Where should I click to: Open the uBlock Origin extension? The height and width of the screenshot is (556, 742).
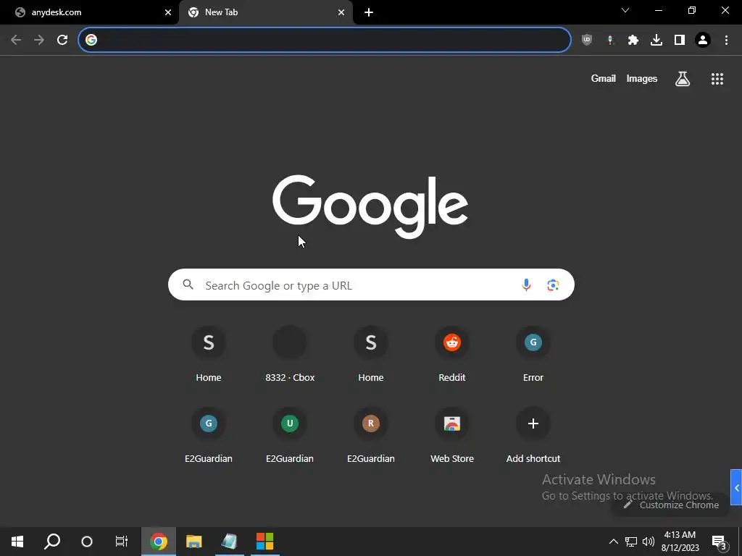(587, 40)
